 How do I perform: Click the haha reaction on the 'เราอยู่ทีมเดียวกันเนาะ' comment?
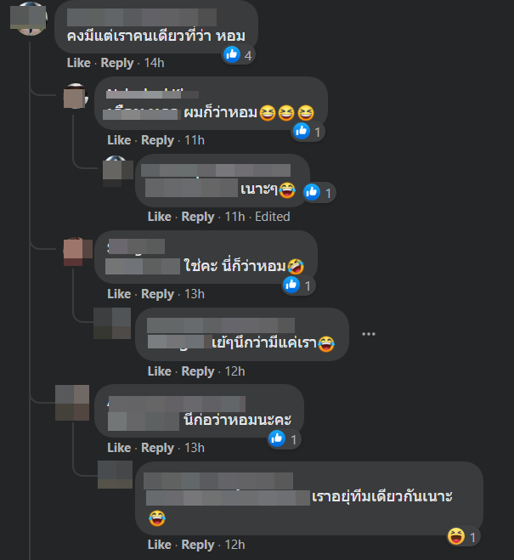coord(456,536)
